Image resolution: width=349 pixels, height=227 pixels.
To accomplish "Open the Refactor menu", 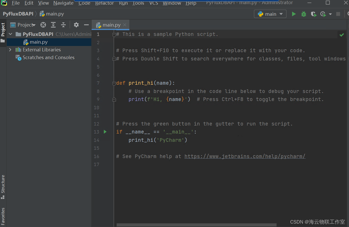I will pyautogui.click(x=104, y=3).
